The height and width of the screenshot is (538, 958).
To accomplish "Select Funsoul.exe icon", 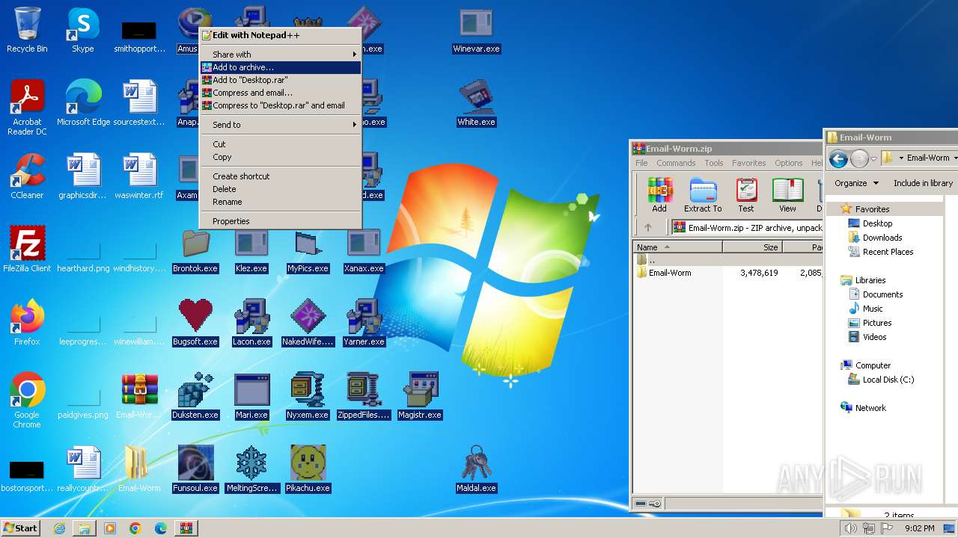I will click(x=195, y=469).
